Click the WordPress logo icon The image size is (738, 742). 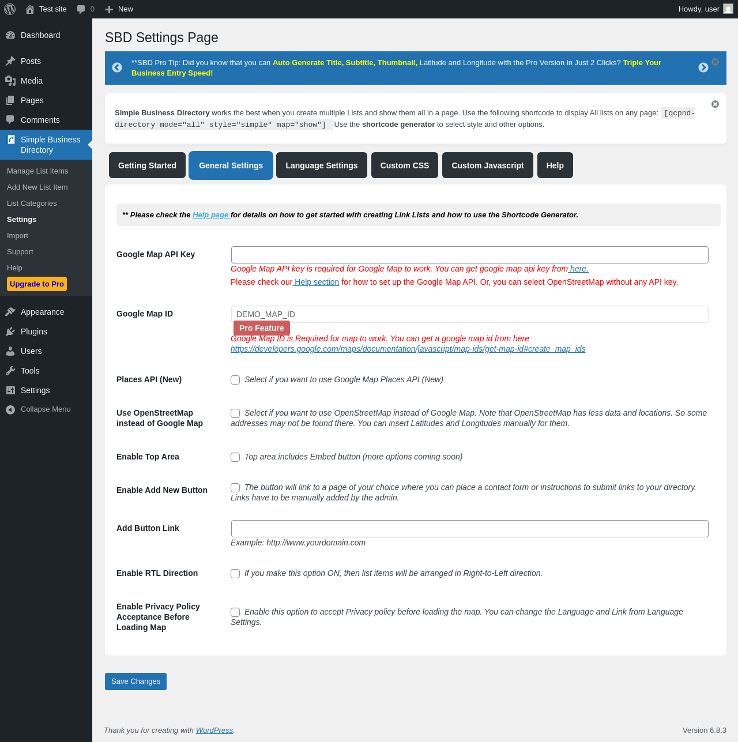tap(10, 9)
